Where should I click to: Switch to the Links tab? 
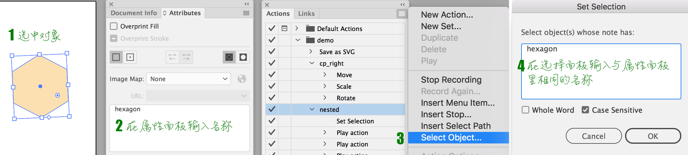[306, 14]
